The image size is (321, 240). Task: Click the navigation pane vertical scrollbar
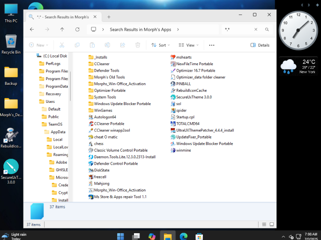[70, 86]
